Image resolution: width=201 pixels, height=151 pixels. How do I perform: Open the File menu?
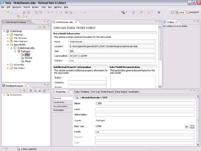click(x=2, y=7)
